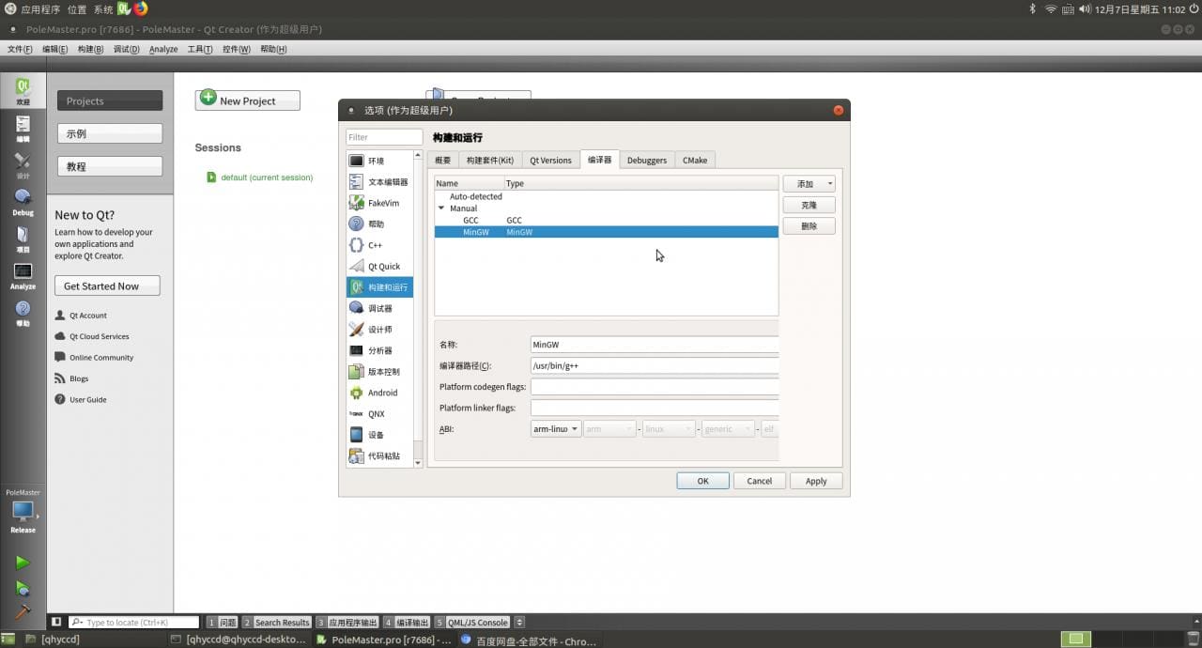The width and height of the screenshot is (1202, 648).
Task: Click the Build hammer icon
Action: (22, 611)
